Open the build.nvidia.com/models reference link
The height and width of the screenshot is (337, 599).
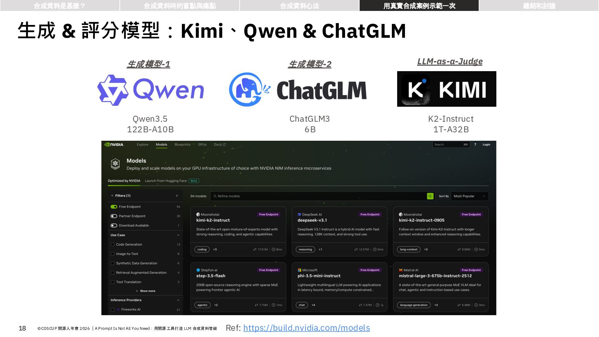(307, 328)
